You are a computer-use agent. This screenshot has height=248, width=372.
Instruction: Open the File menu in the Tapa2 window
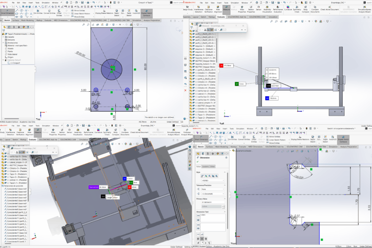click(x=13, y=3)
